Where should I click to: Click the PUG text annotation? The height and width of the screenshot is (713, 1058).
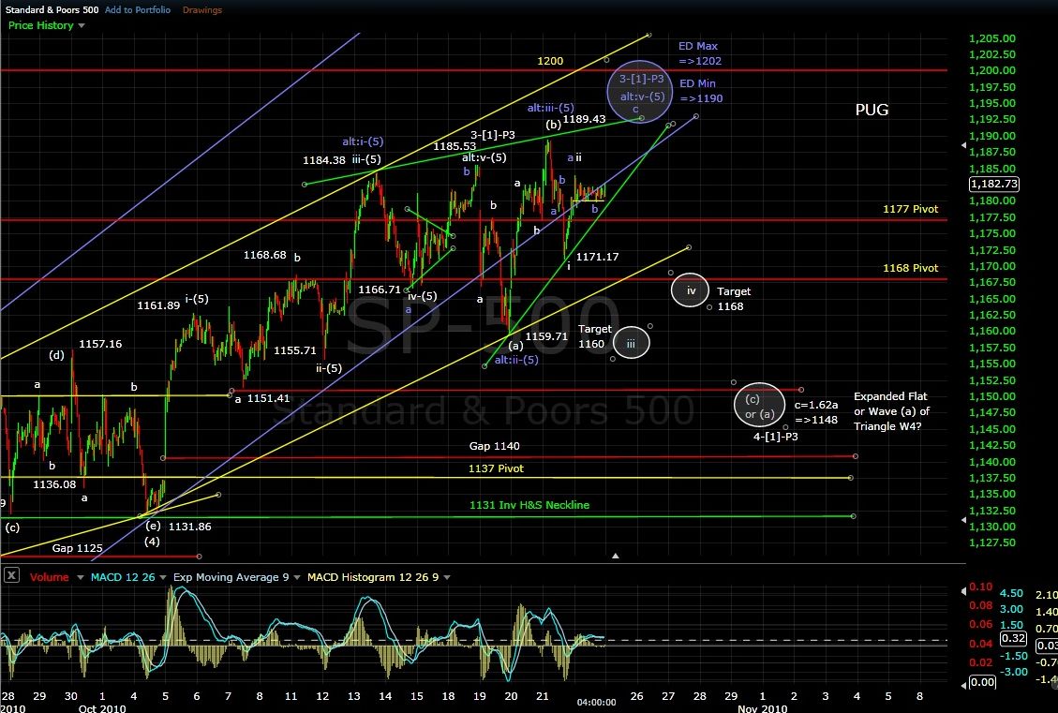[872, 110]
